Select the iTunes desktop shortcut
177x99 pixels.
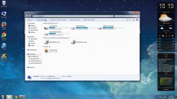pos(4,46)
